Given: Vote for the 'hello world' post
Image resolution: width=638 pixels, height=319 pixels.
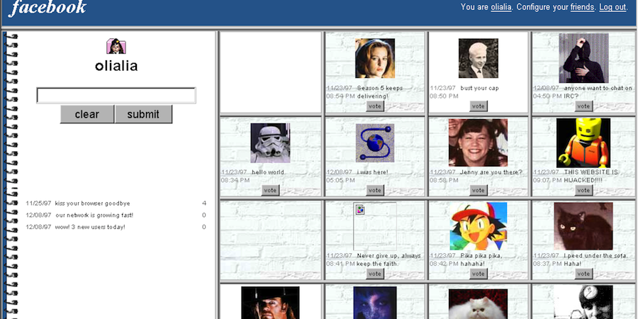Looking at the screenshot, I should click(270, 190).
